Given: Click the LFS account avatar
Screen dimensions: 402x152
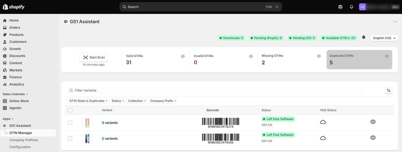Looking at the screenshot, I should point(362,7).
